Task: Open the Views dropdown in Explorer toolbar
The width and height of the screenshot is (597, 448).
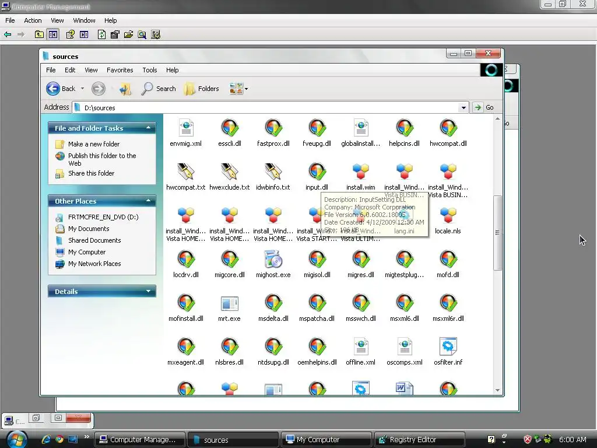Action: click(247, 89)
